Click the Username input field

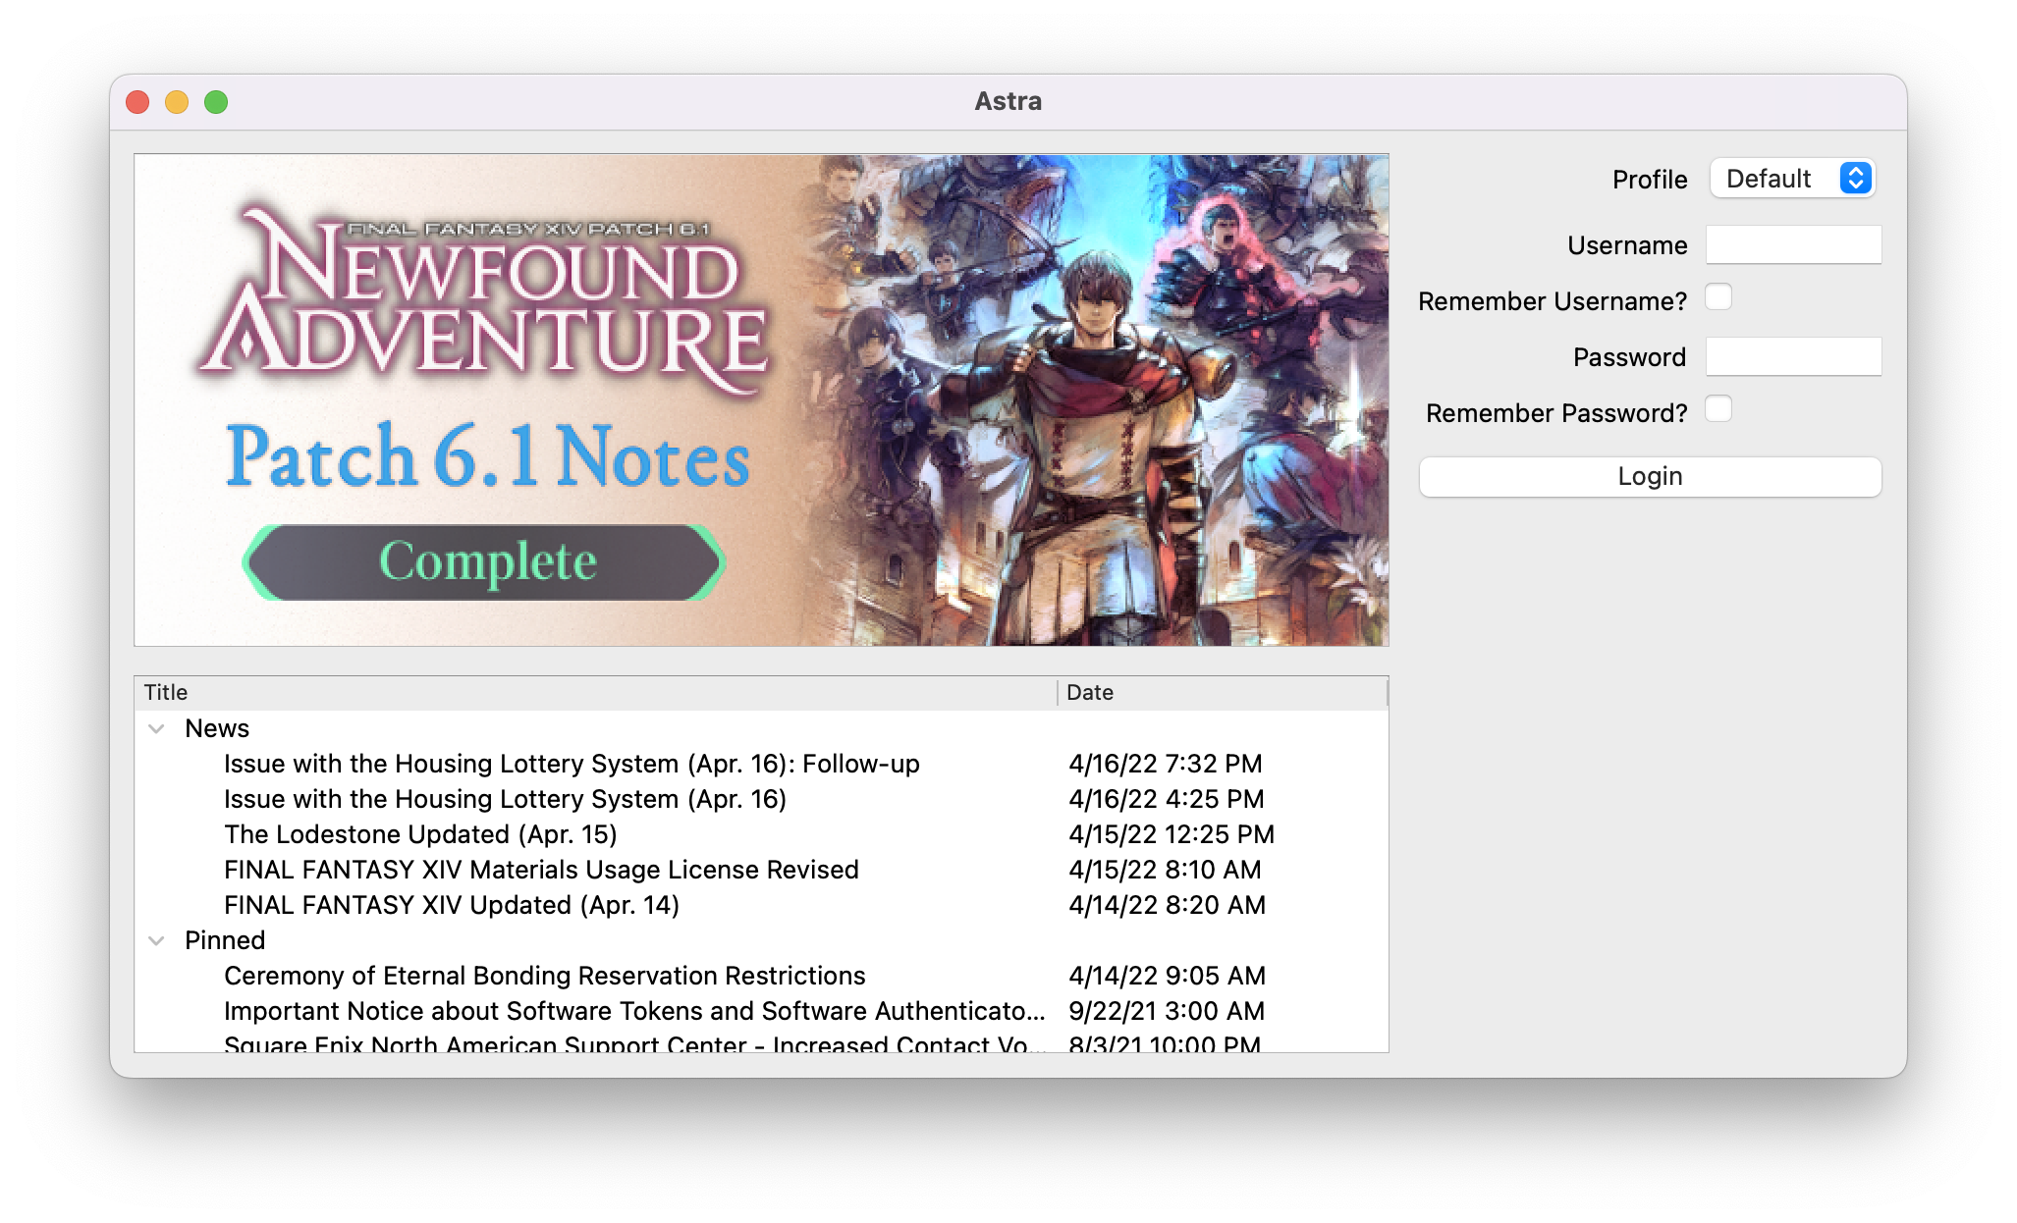pyautogui.click(x=1793, y=244)
